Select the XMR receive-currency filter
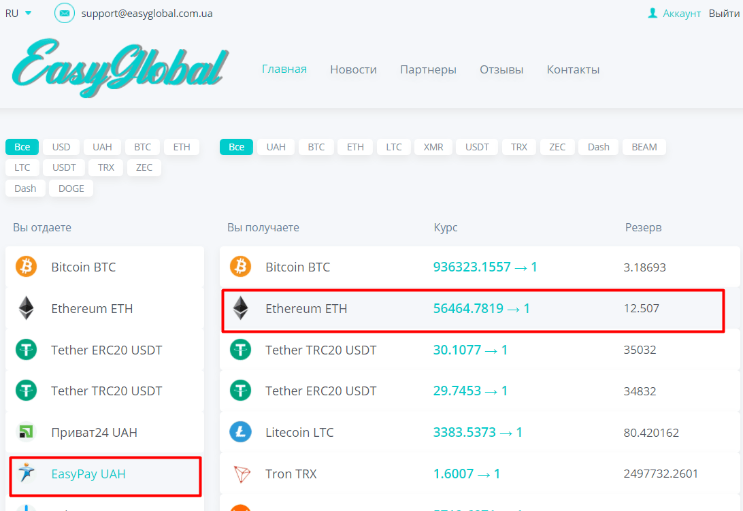Screen dimensions: 743x511 pos(433,147)
